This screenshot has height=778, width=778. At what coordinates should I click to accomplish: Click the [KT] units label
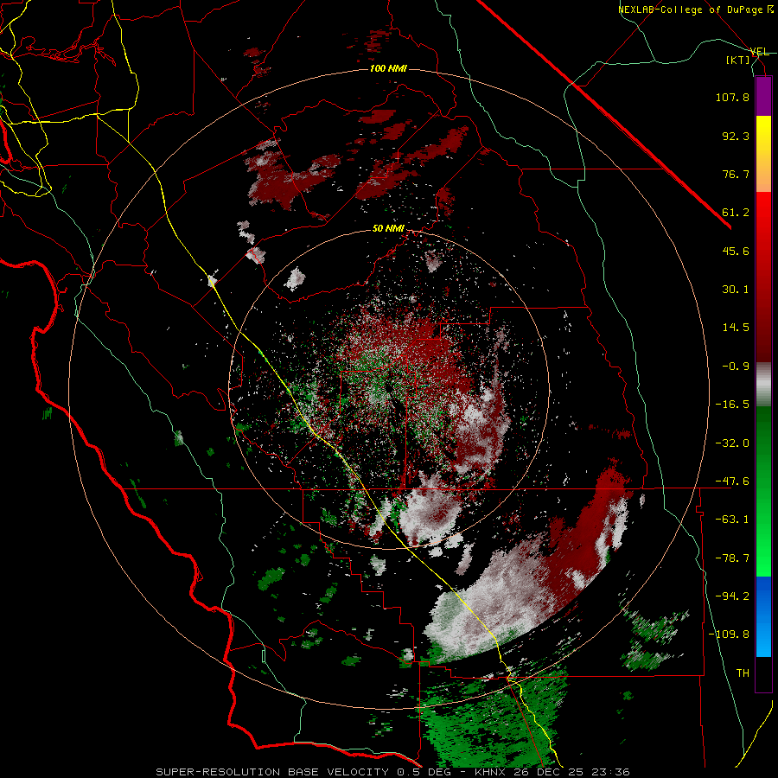click(x=738, y=60)
